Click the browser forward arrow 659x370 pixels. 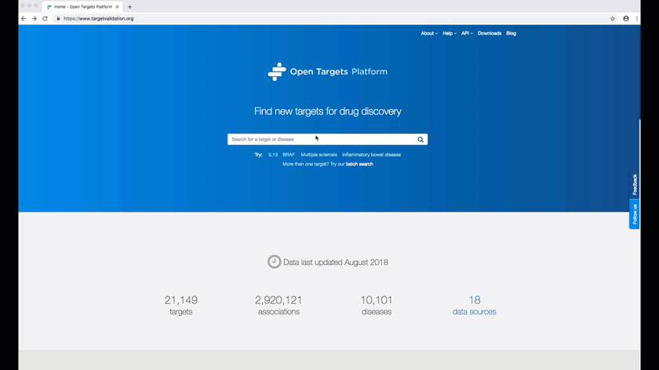35,19
